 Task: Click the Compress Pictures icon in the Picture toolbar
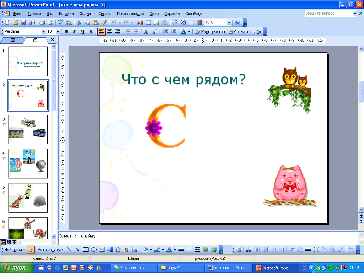316,250
